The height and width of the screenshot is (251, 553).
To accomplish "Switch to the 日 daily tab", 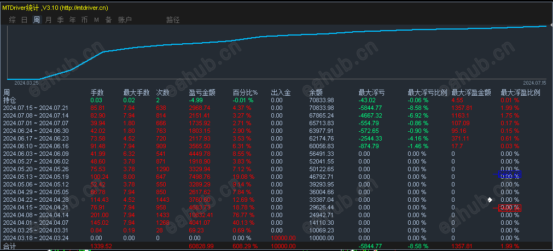I will 24,20.
